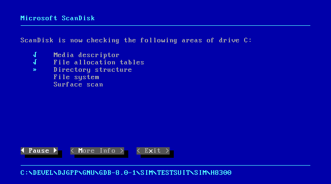Select the 'File allocation tables' entry
The width and height of the screenshot is (331, 184).
coord(99,62)
